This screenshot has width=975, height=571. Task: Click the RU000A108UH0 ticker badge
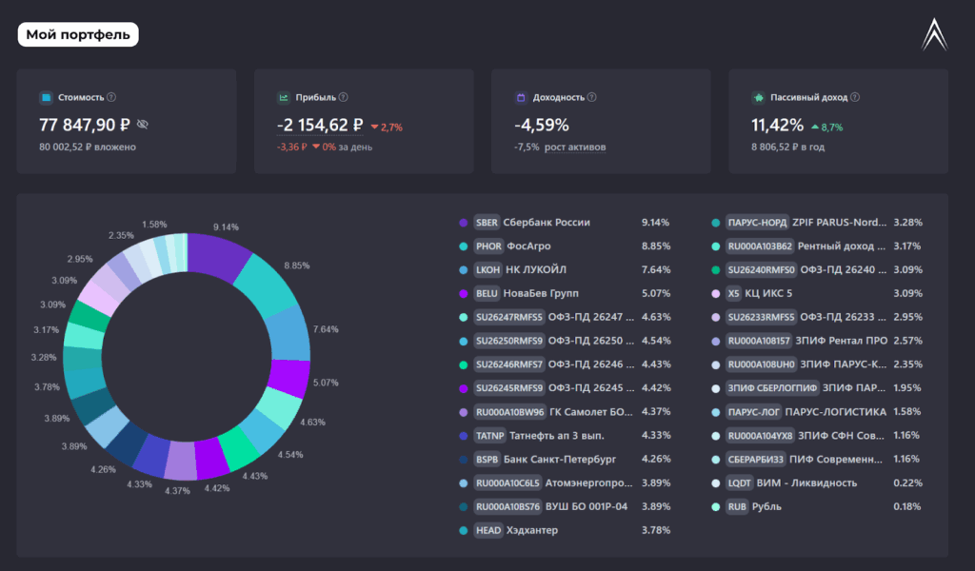click(x=761, y=364)
